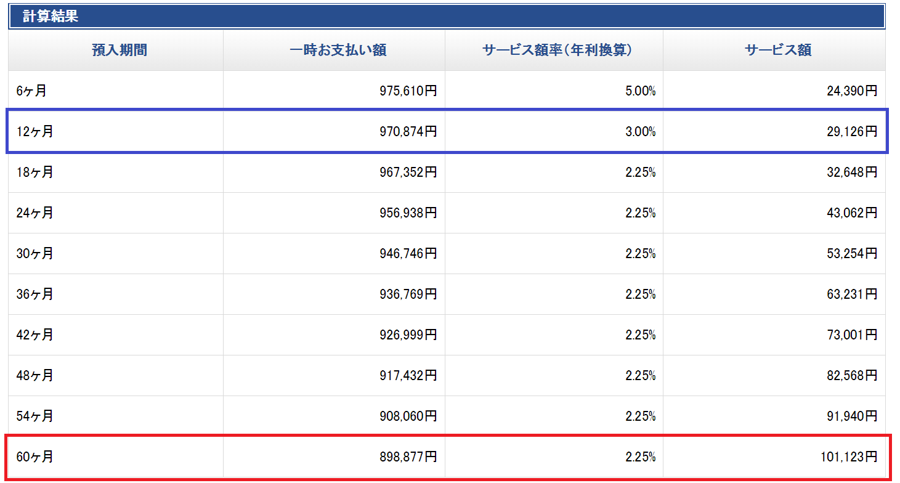Click the 53,254円 service amount cell
The image size is (900, 483).
(x=852, y=254)
